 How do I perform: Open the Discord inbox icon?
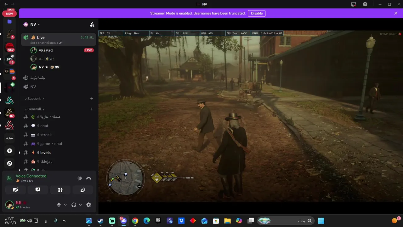point(354,4)
